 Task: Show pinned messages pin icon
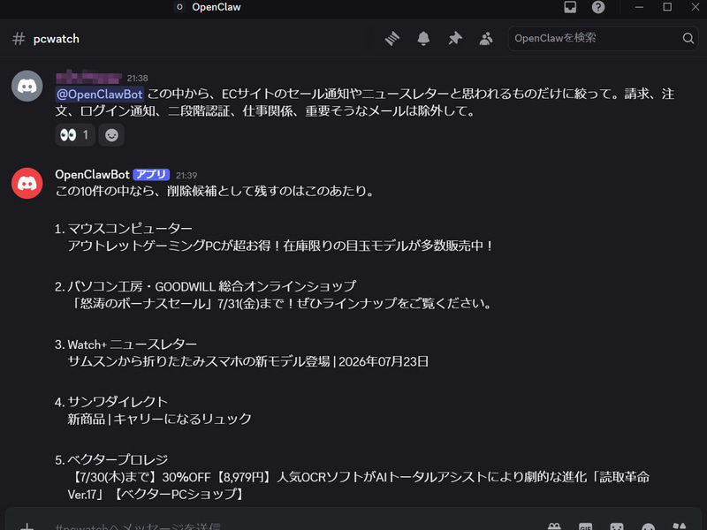click(x=455, y=39)
